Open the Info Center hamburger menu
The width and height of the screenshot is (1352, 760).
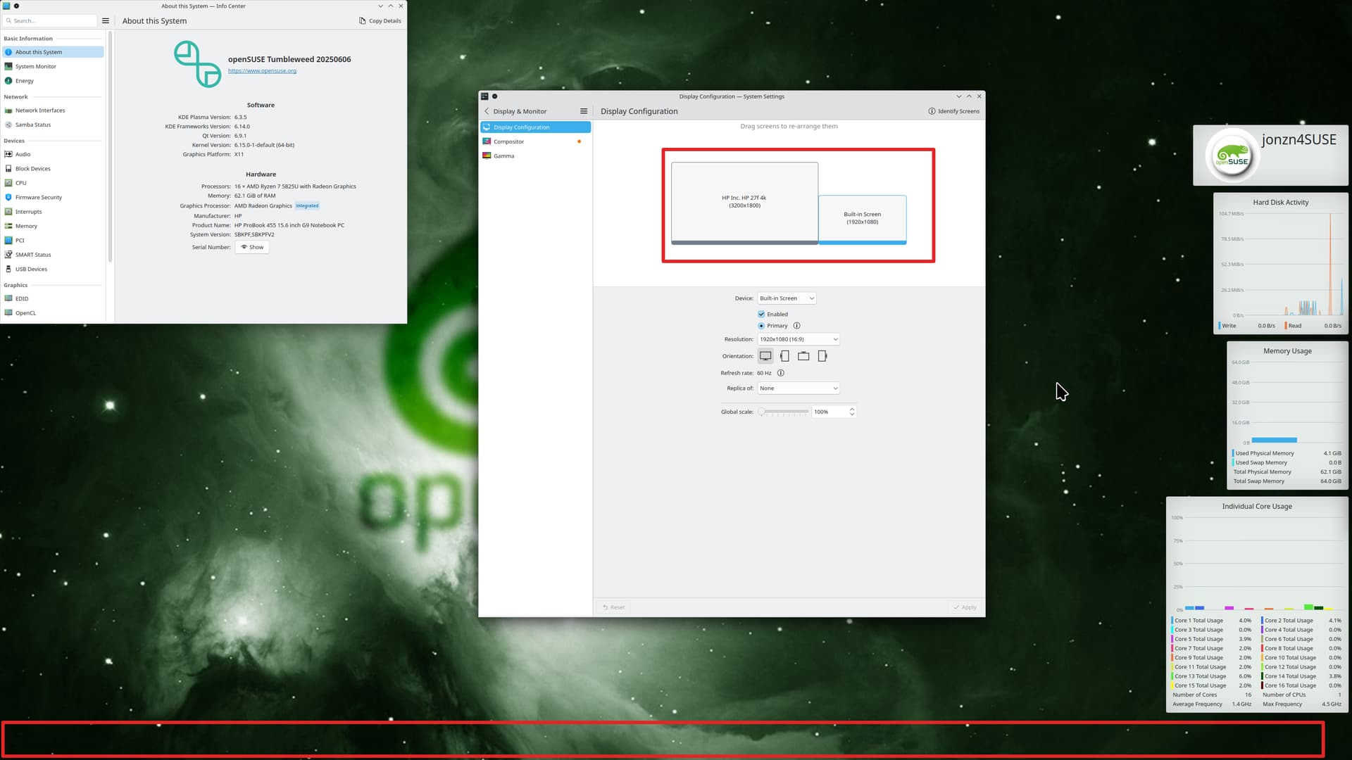pyautogui.click(x=106, y=20)
